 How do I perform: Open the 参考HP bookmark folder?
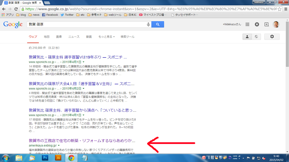coord(94,15)
